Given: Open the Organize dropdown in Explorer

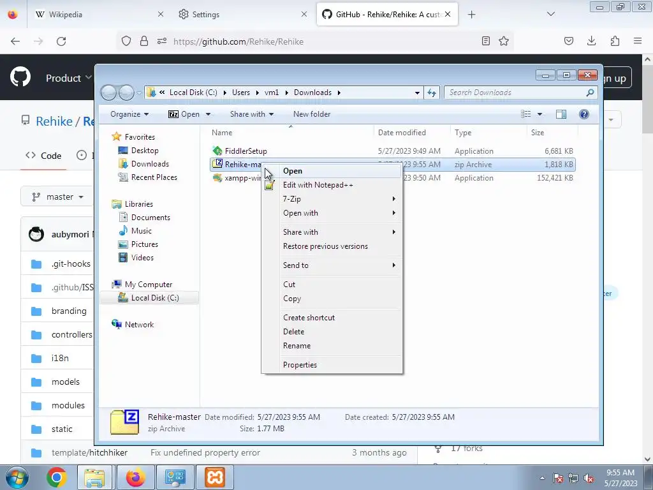Looking at the screenshot, I should (129, 114).
